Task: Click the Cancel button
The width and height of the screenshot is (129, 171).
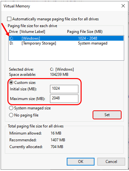Action: pyautogui.click(x=111, y=162)
